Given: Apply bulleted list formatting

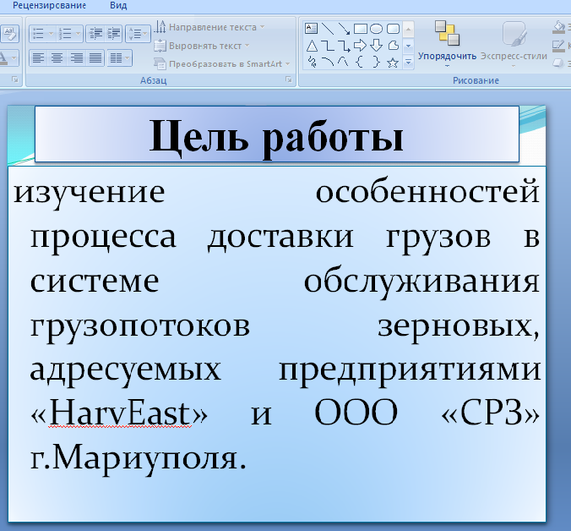Looking at the screenshot, I should (38, 34).
